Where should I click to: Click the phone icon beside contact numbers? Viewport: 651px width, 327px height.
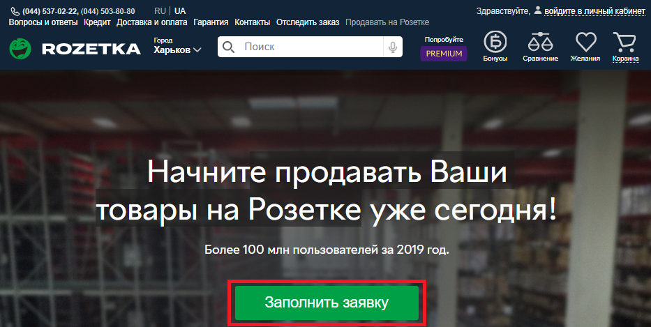click(15, 12)
